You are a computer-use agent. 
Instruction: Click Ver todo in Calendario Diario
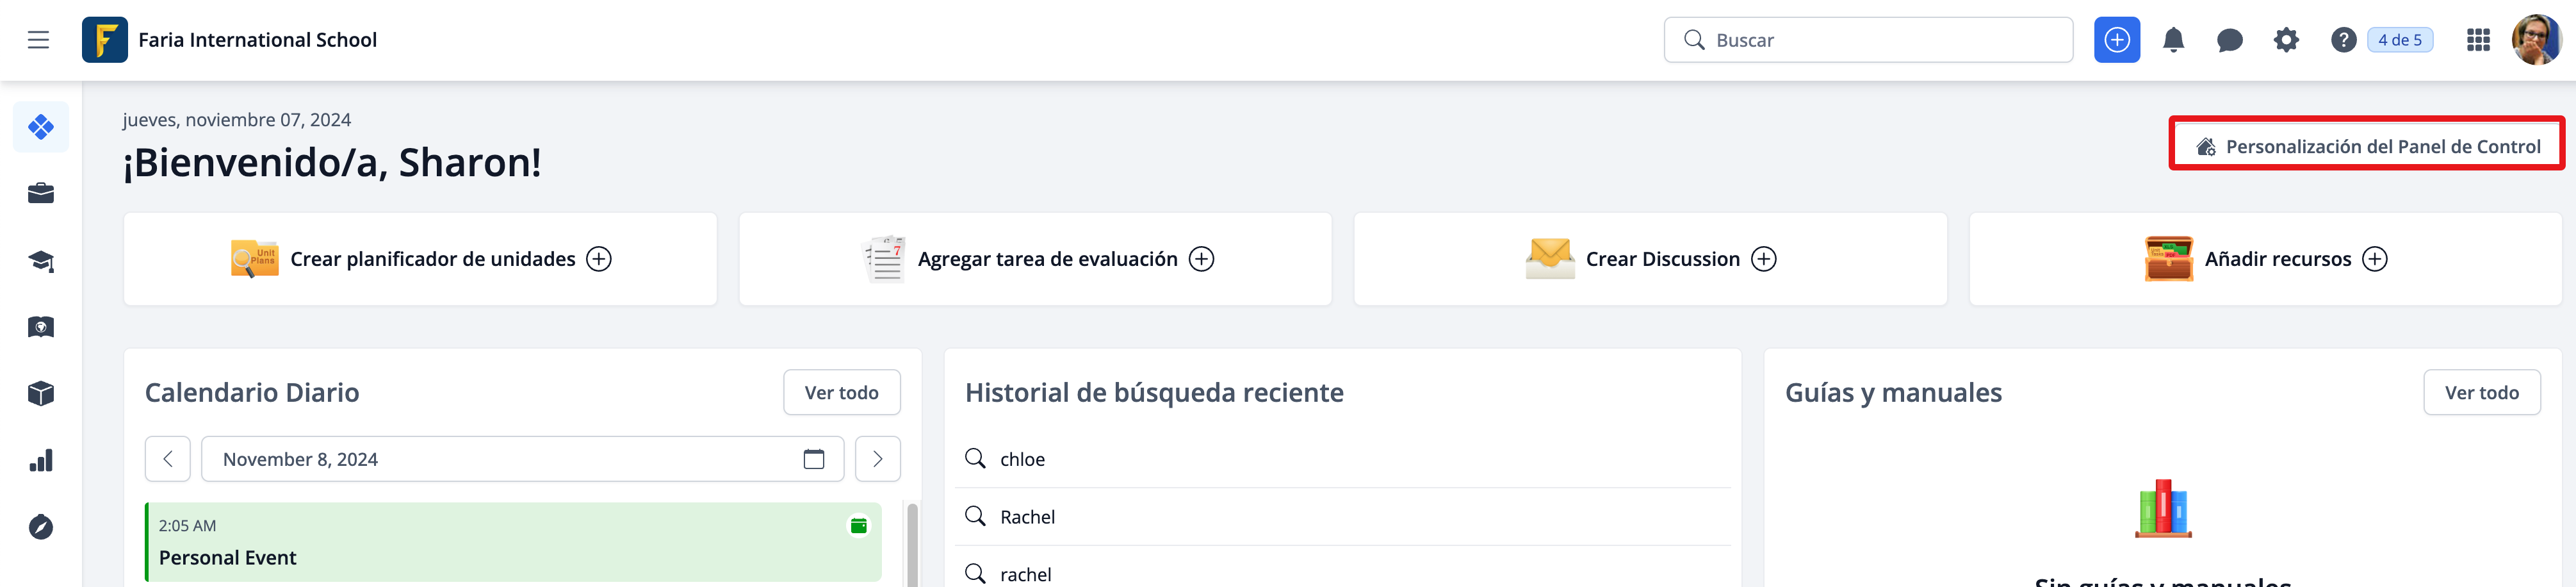click(x=841, y=393)
